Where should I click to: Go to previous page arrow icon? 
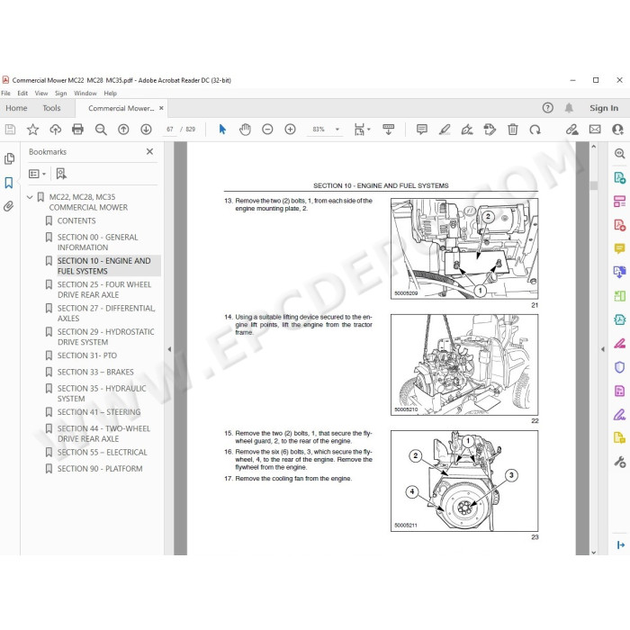123,130
